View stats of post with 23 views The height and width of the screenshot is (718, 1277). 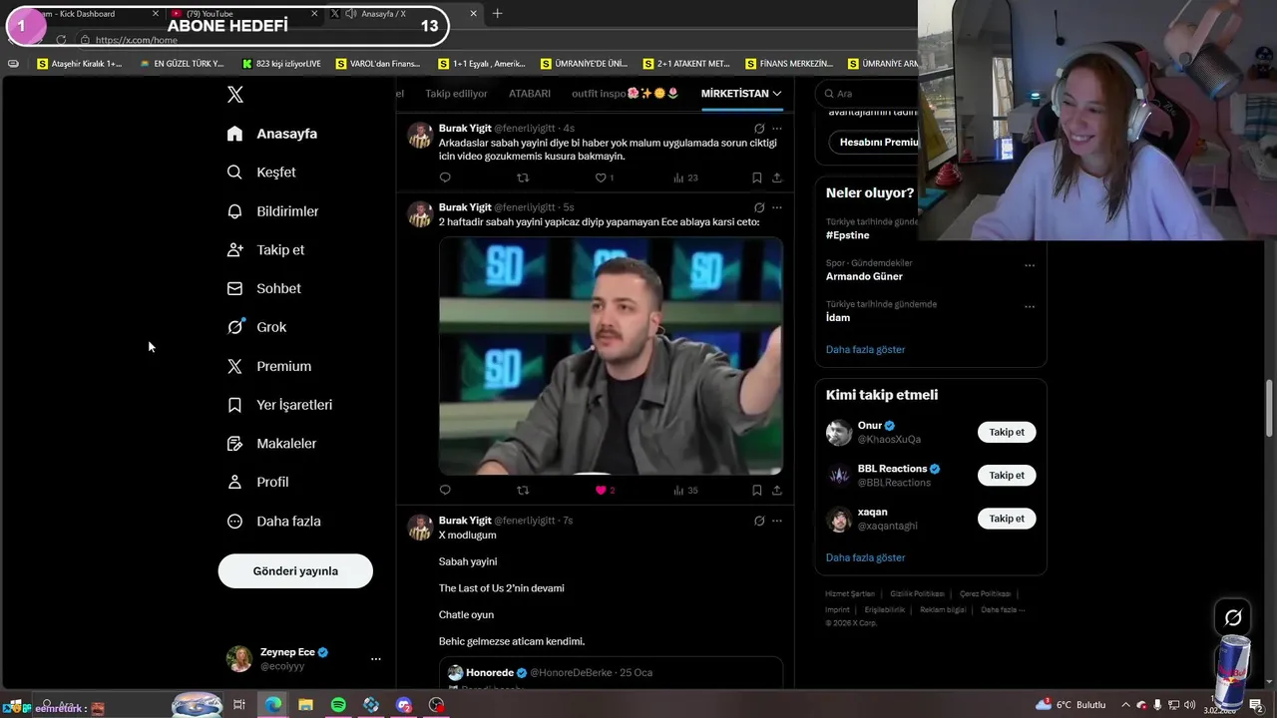pos(685,178)
